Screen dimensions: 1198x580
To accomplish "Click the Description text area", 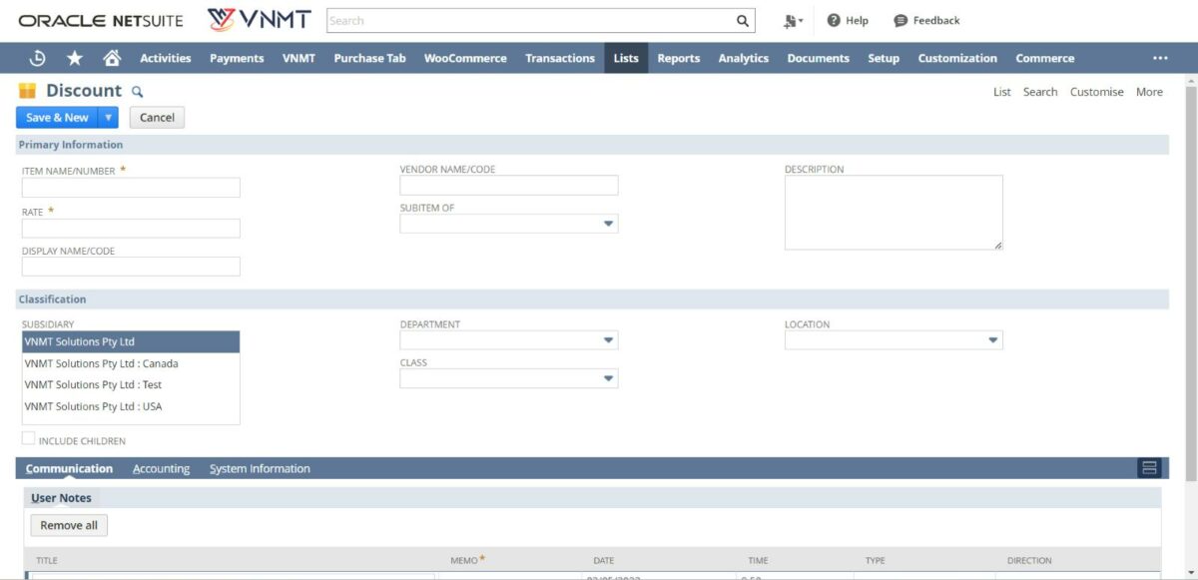I will click(894, 213).
